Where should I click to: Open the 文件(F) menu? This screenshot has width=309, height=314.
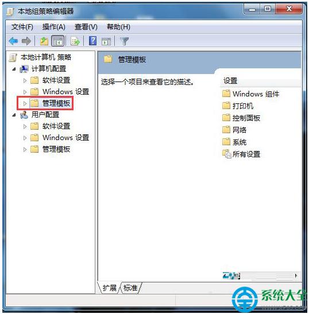tap(22, 27)
